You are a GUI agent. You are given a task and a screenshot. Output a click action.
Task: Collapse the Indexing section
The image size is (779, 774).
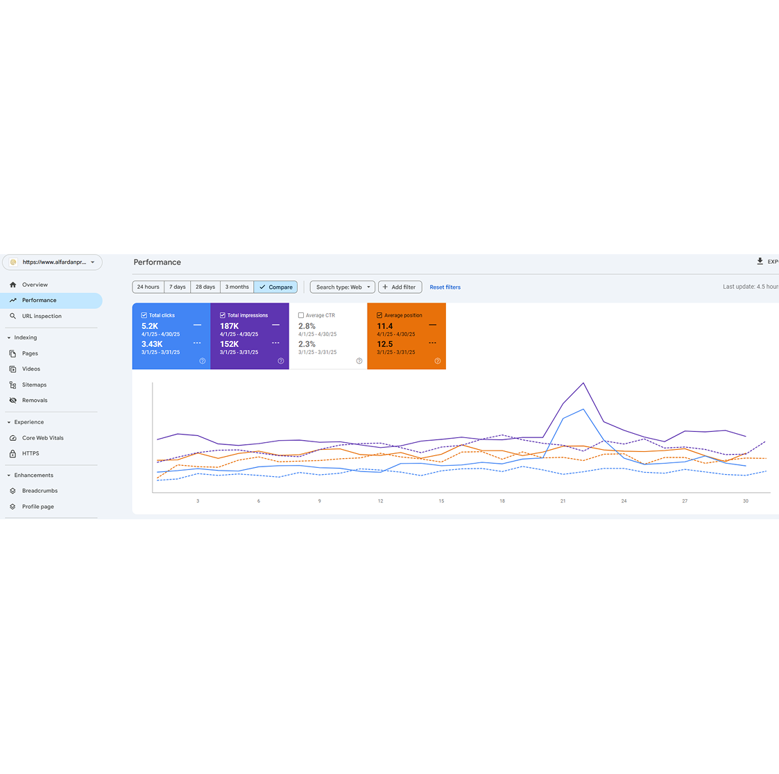(x=9, y=338)
